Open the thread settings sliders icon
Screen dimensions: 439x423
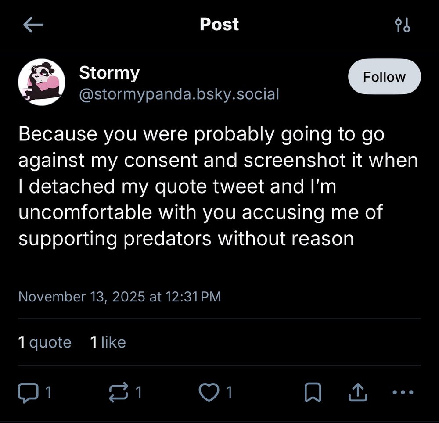point(403,25)
